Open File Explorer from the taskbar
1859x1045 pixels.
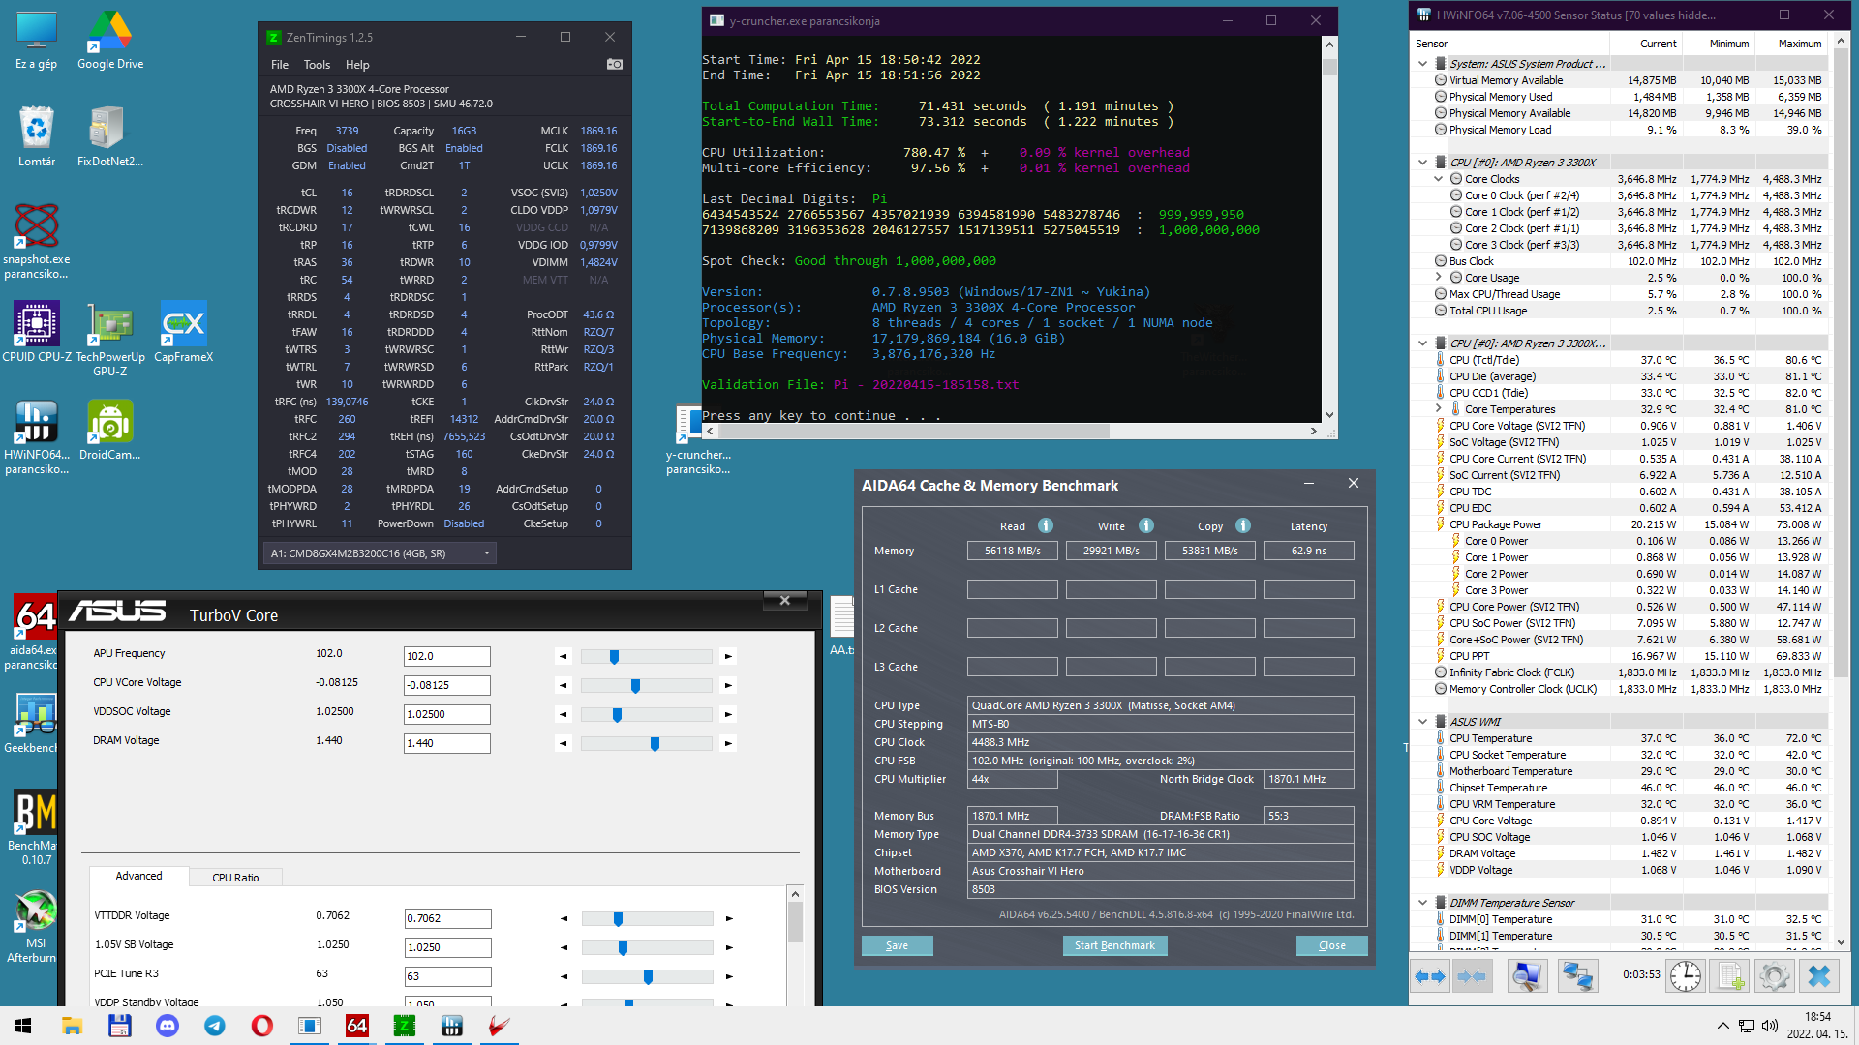coord(72,1026)
